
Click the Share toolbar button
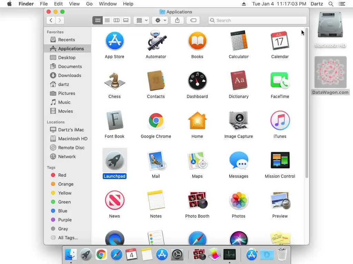178,20
